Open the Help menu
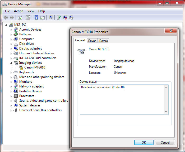This screenshot has height=152, width=185. click(x=41, y=11)
